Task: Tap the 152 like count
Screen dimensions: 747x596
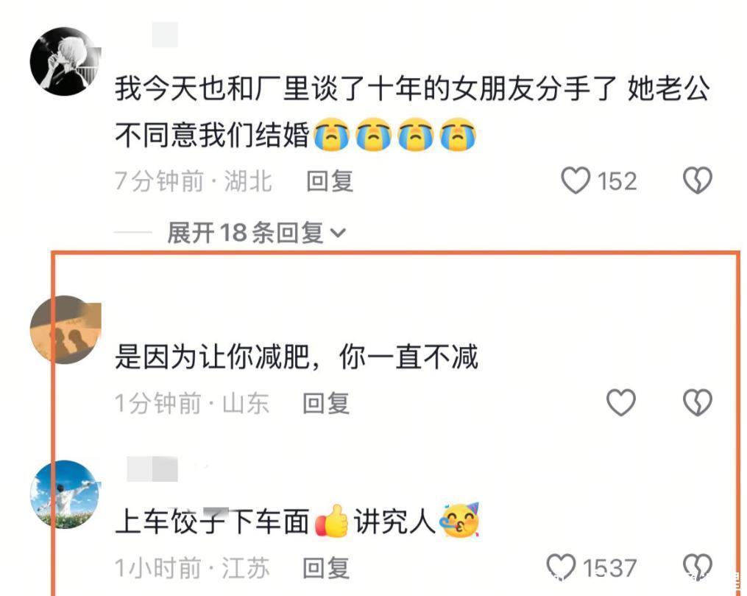Action: 617,181
